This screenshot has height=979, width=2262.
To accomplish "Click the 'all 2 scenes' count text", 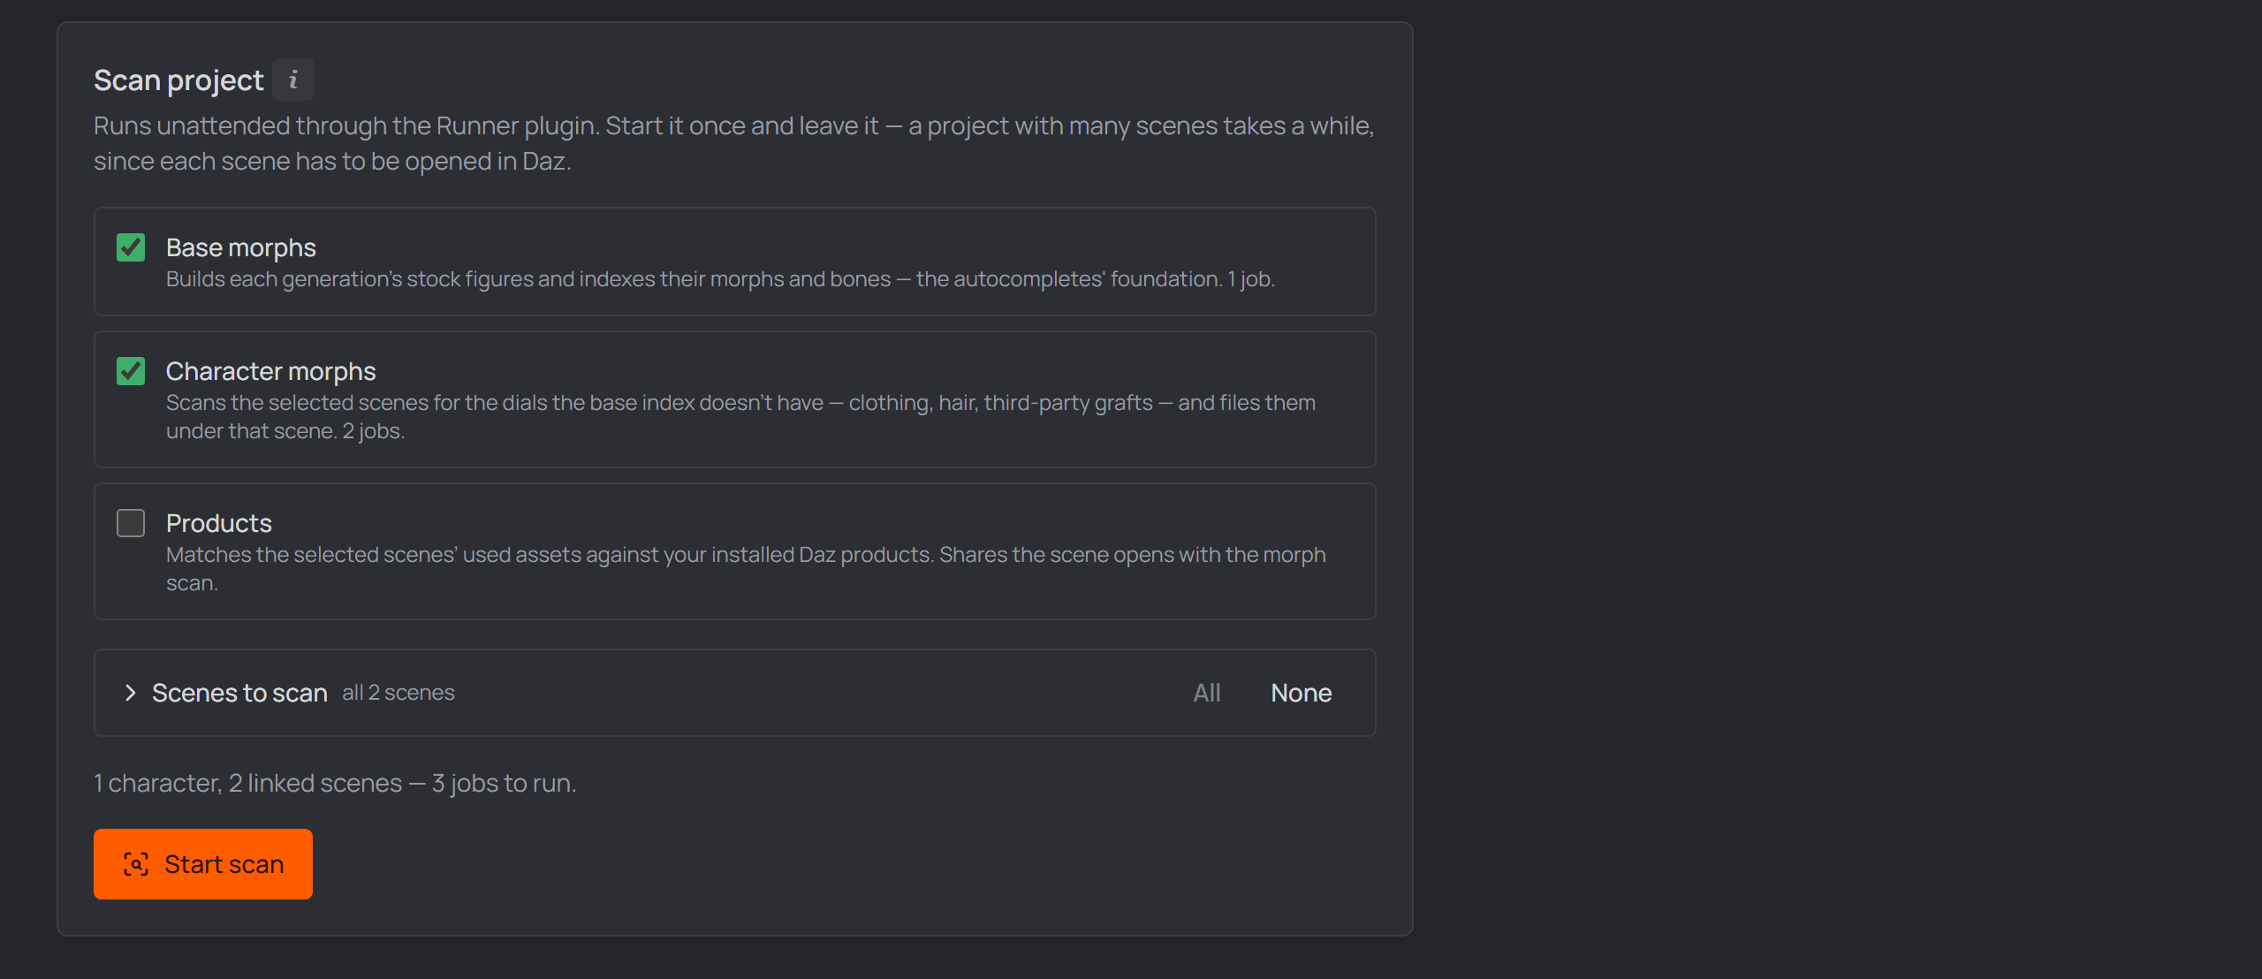I will point(399,693).
